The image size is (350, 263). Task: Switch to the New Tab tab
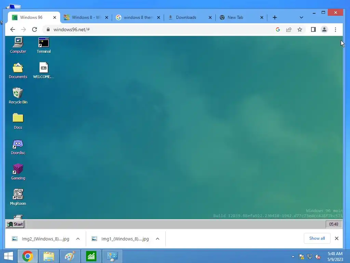pos(242,17)
